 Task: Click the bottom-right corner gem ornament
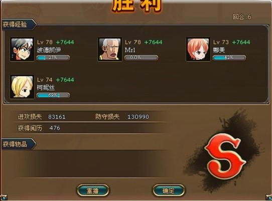pyautogui.click(x=269, y=197)
